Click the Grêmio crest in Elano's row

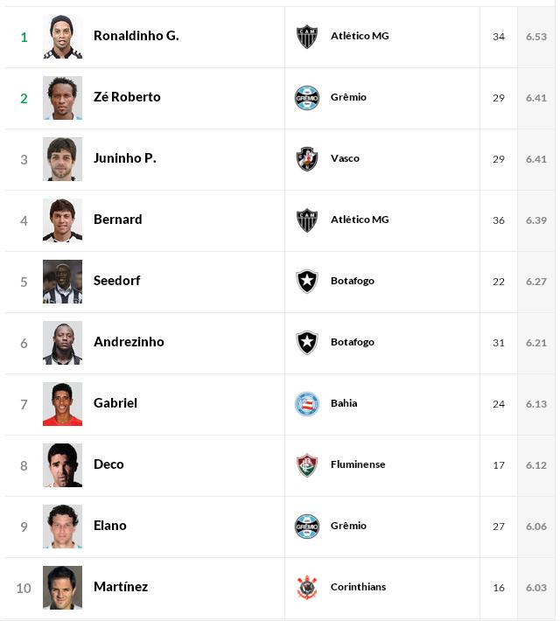[307, 527]
